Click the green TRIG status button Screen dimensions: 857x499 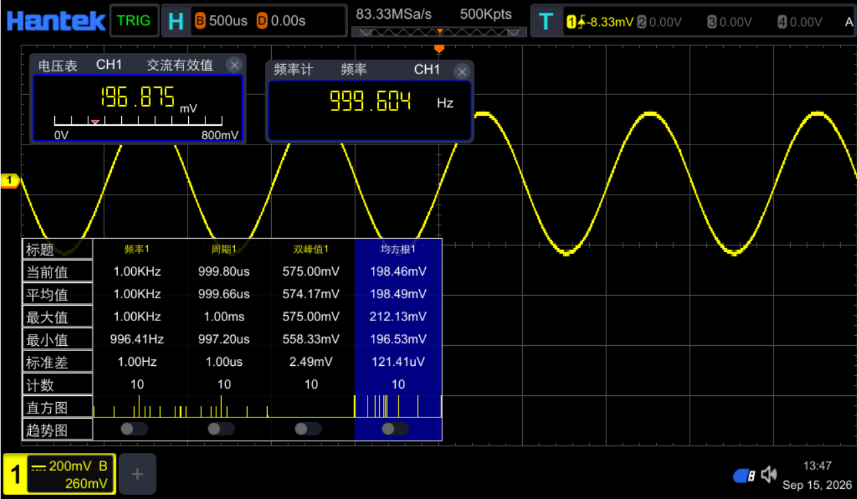coord(134,21)
